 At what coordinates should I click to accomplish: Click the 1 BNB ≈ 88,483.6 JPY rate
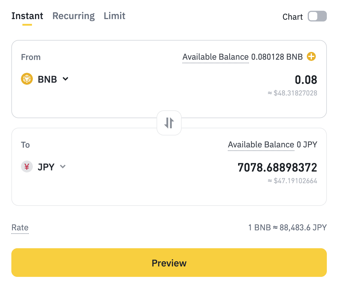coord(287,228)
